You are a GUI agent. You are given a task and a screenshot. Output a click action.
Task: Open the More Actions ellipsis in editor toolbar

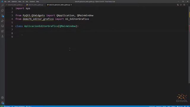187,5
